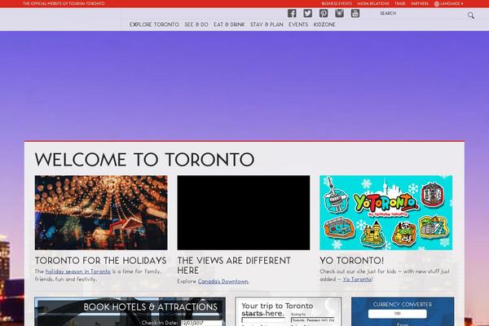Click the globe icon beside Language
Screen dimensions: 489x326
point(437,4)
